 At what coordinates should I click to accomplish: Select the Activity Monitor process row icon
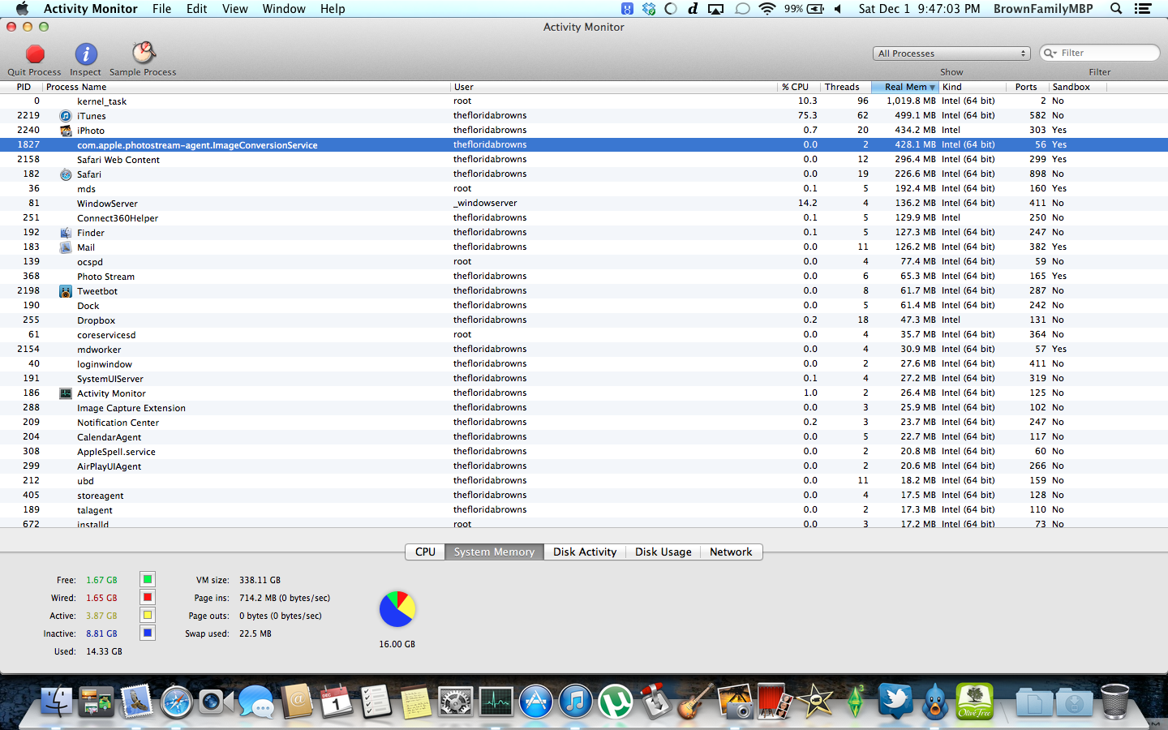coord(66,393)
